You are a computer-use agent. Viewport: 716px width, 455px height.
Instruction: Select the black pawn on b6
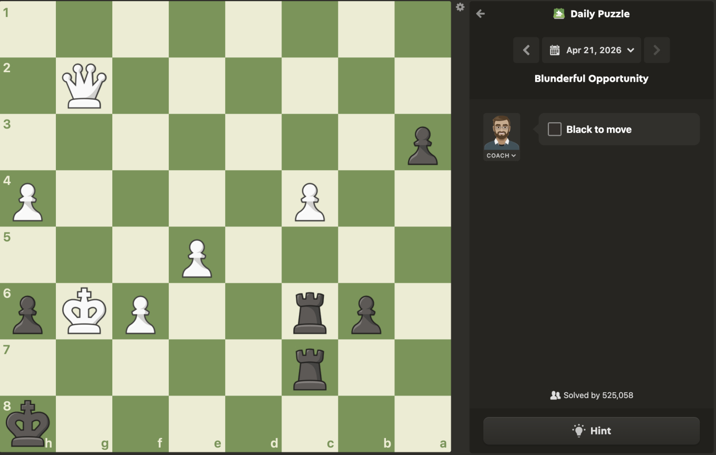(x=366, y=315)
